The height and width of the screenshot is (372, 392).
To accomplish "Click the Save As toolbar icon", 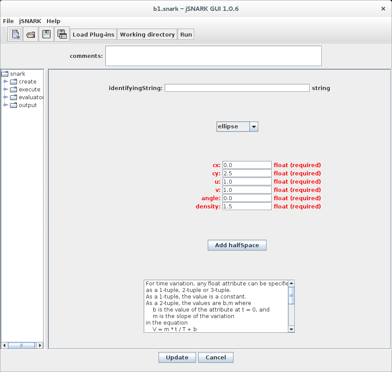I will 62,34.
